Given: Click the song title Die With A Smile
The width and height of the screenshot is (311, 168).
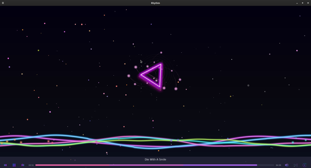Looking at the screenshot, I should [x=155, y=159].
